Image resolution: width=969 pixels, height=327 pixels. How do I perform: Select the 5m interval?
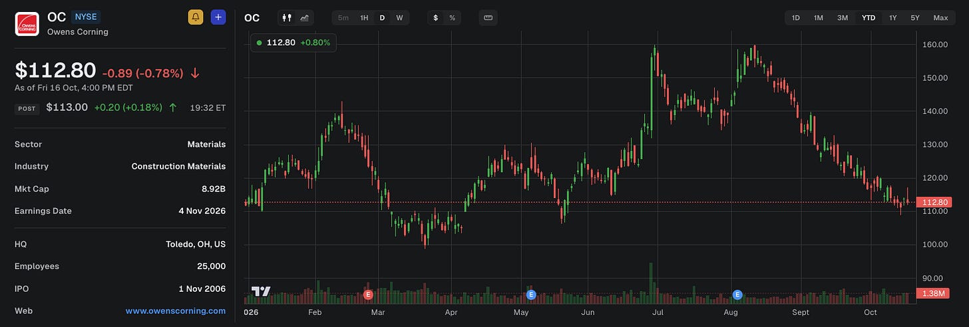343,18
